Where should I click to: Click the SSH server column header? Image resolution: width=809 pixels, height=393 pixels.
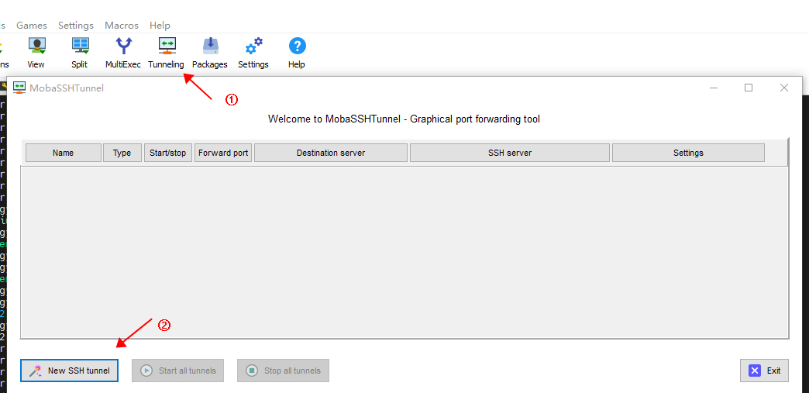coord(510,153)
